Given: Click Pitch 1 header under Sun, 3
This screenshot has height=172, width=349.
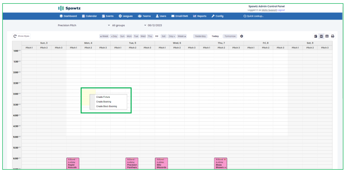Looking at the screenshot, I should [29, 48].
